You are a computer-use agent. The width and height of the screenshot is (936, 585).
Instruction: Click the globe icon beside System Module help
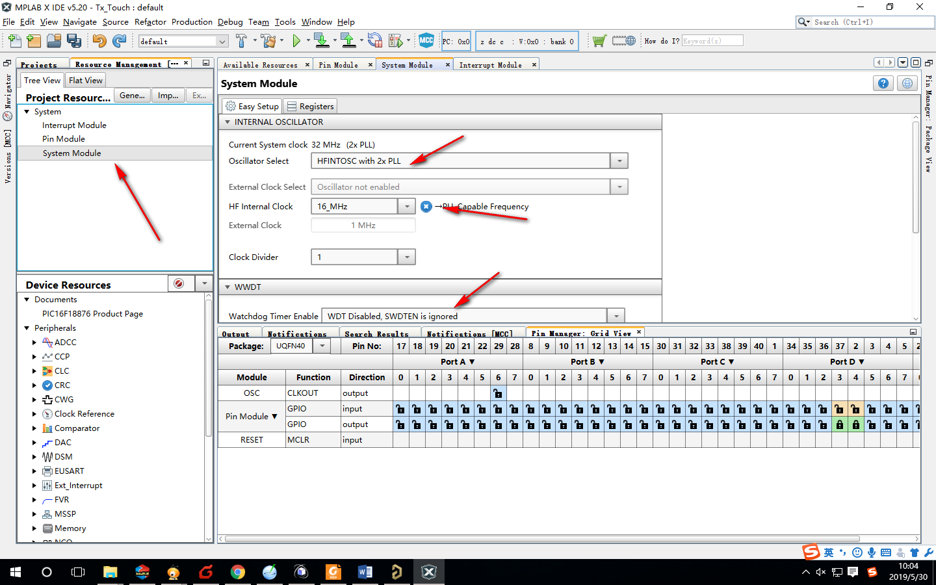pyautogui.click(x=907, y=83)
